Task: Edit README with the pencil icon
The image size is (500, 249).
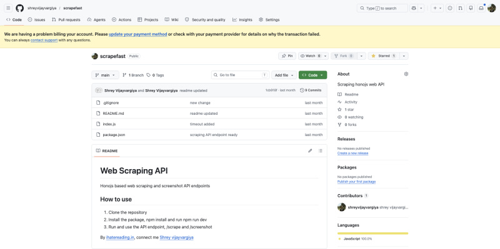Action: [x=310, y=150]
